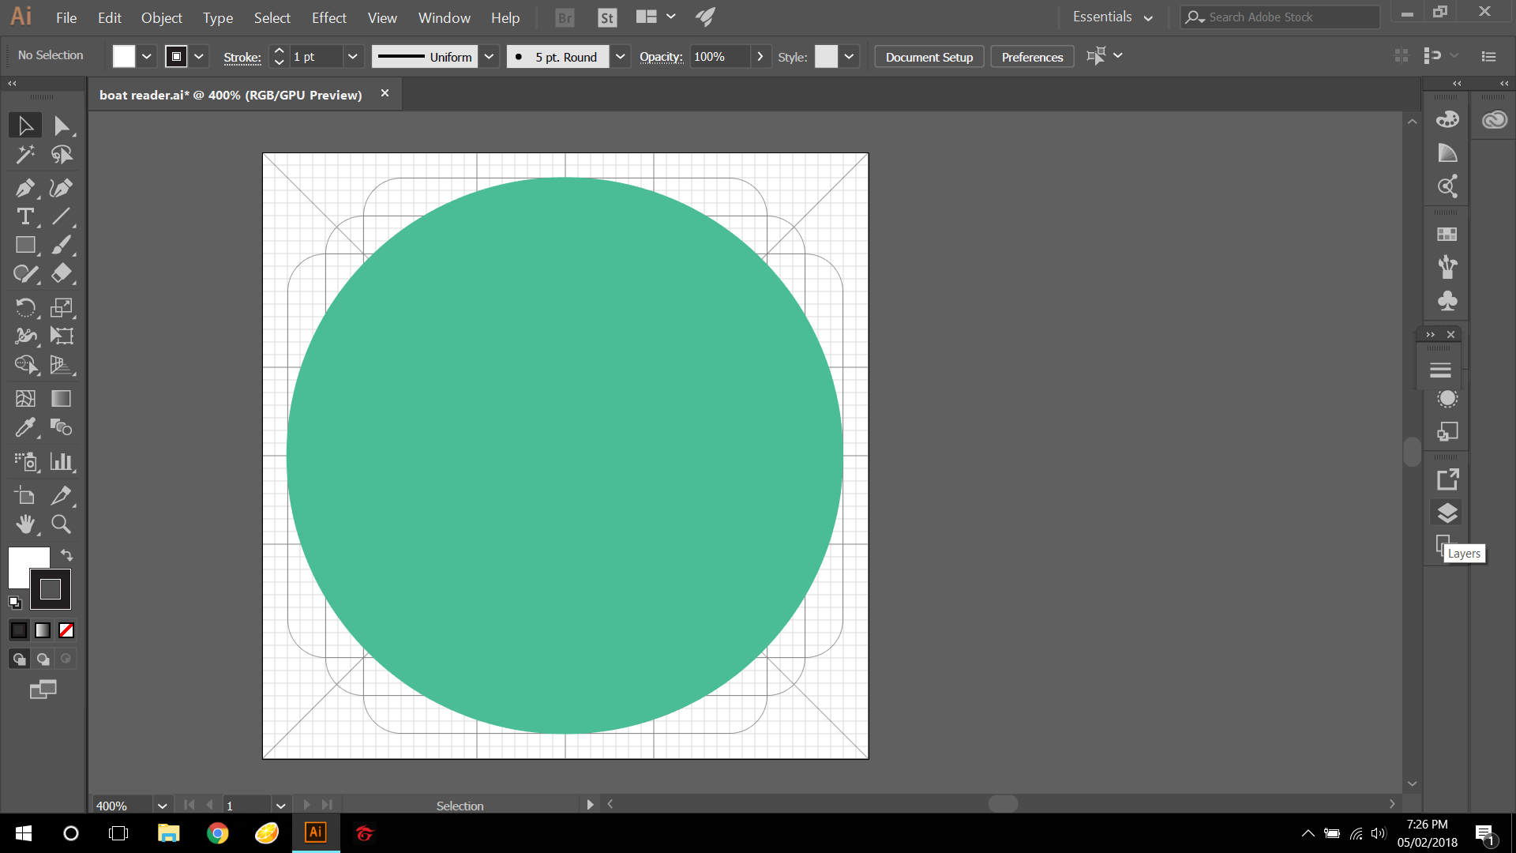Open the Layers panel icon
The width and height of the screenshot is (1516, 853).
point(1447,513)
